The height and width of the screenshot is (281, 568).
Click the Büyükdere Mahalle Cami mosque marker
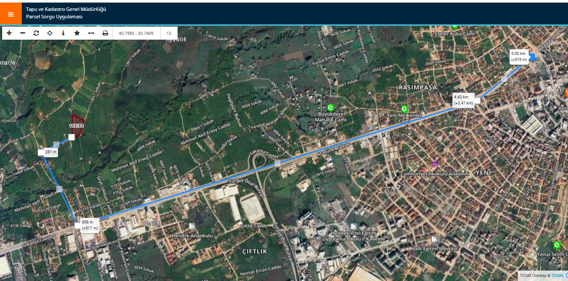coord(331,107)
